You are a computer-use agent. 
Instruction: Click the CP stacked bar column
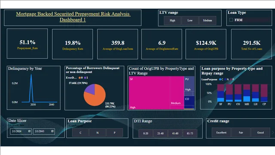click(264, 93)
